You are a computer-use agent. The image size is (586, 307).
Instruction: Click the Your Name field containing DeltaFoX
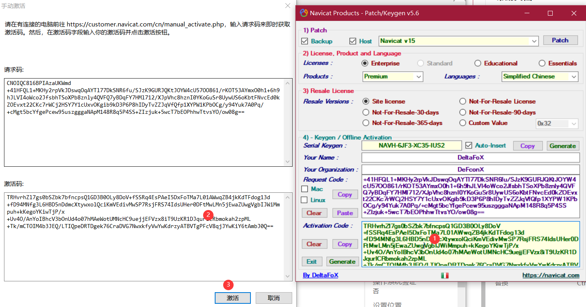(470, 157)
